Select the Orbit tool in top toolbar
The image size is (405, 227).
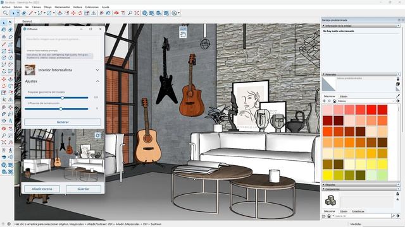pos(116,13)
